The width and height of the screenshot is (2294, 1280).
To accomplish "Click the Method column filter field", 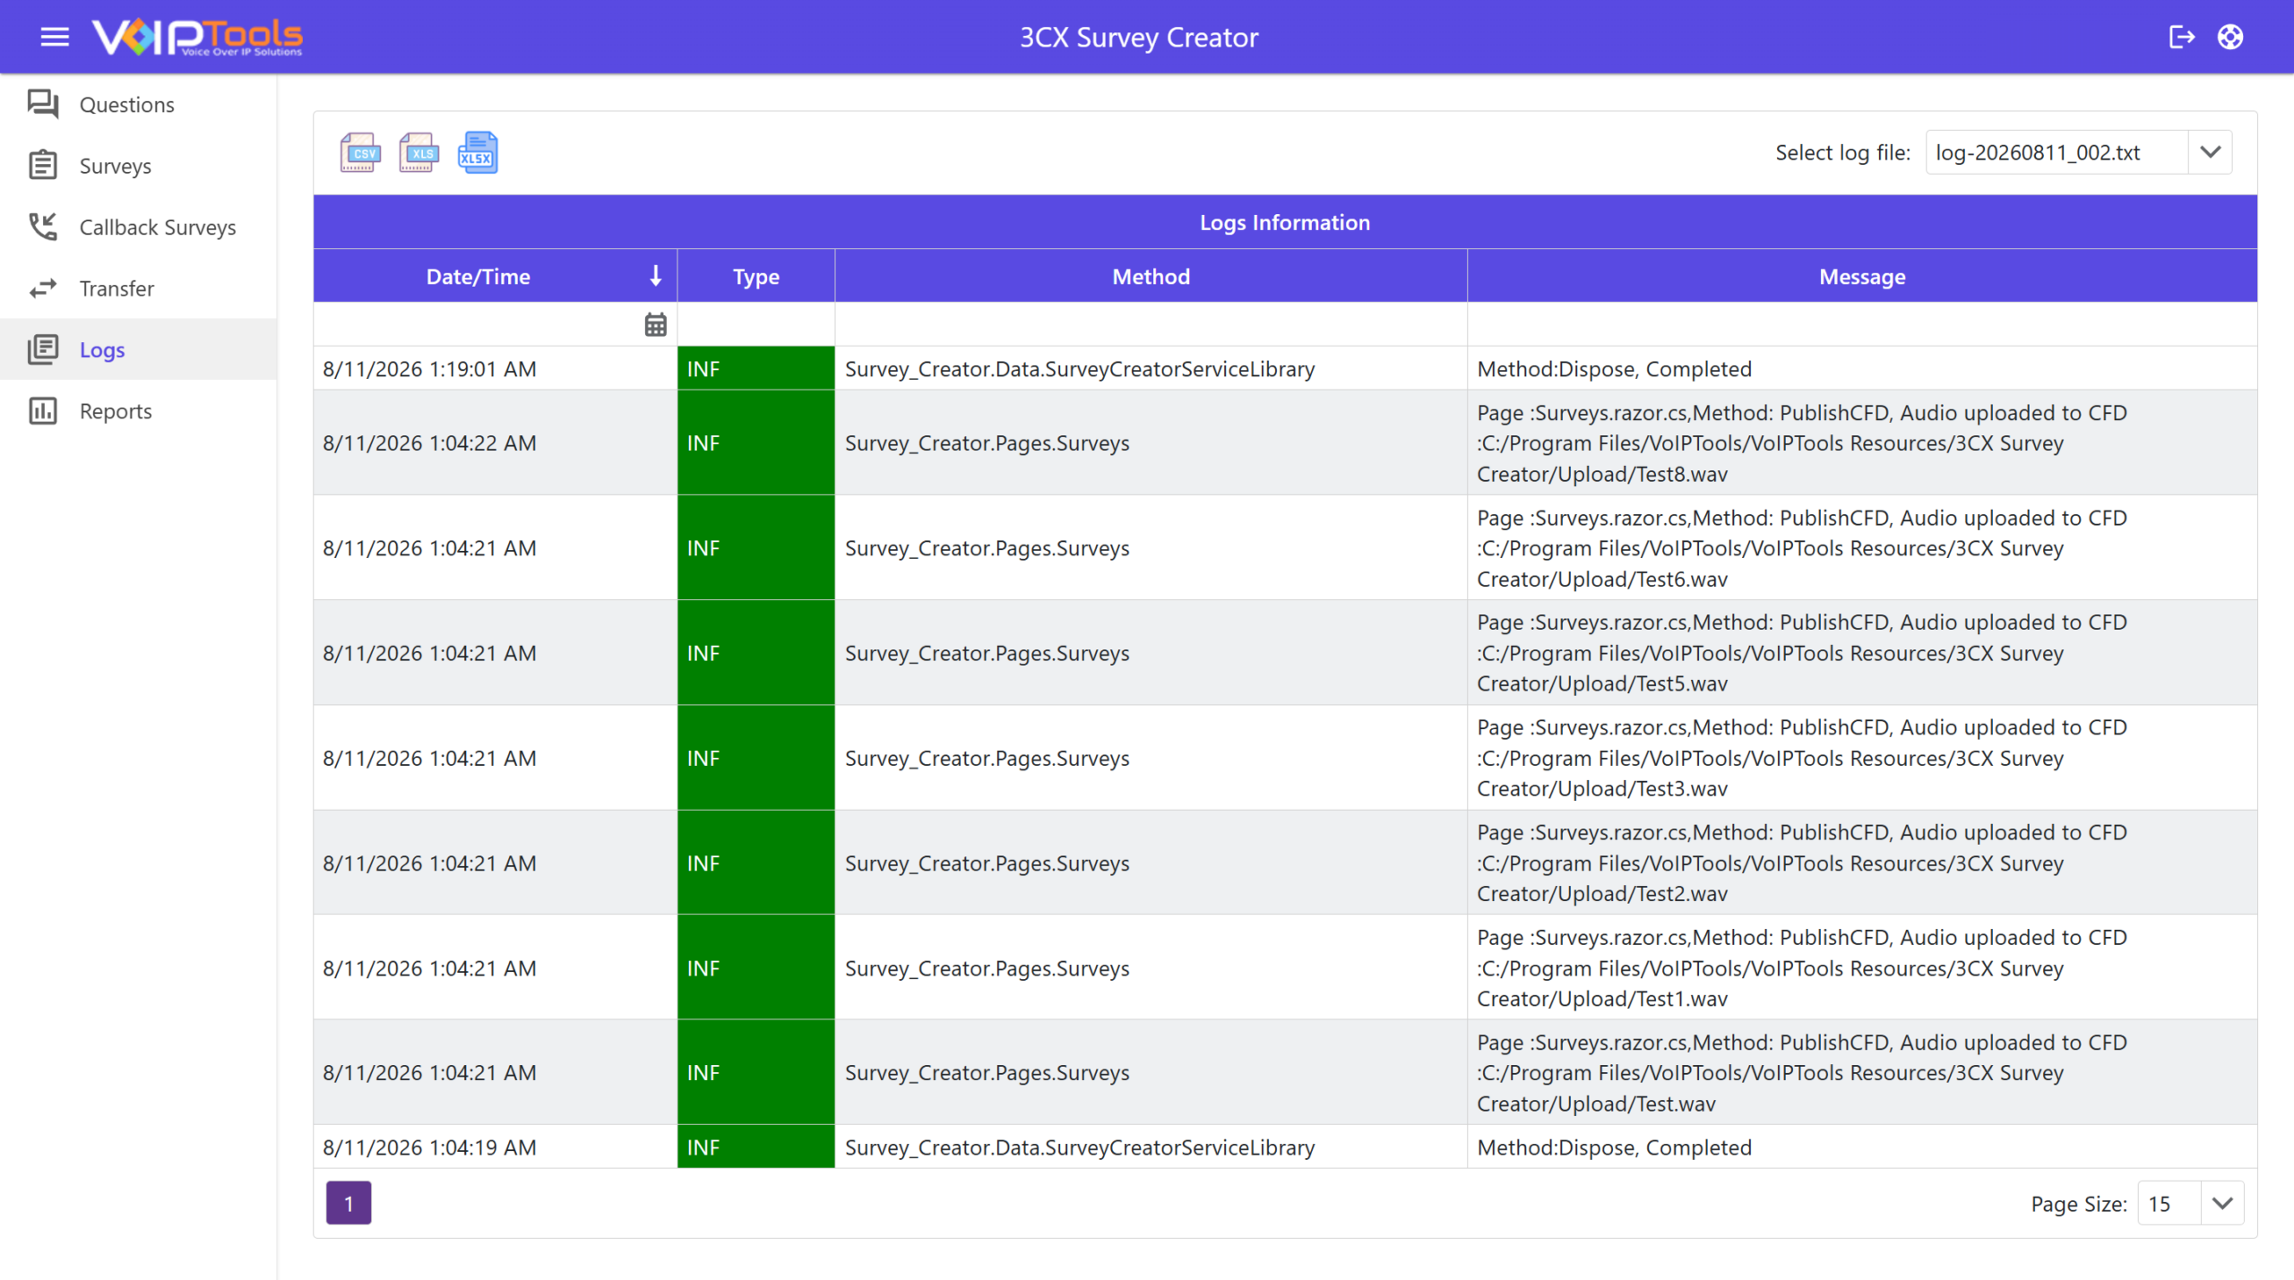I will click(x=1151, y=324).
